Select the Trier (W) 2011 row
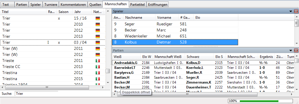Screen dimensions: 299x104 [x=52, y=48]
